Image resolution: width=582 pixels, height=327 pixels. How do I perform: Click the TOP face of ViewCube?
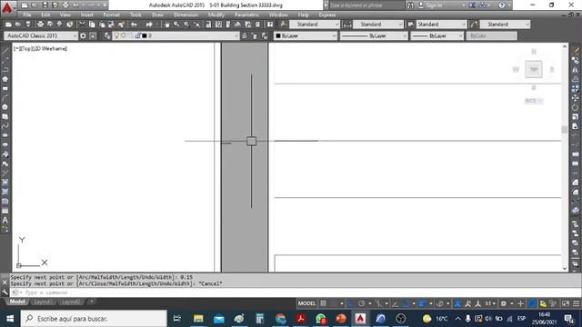tap(534, 69)
